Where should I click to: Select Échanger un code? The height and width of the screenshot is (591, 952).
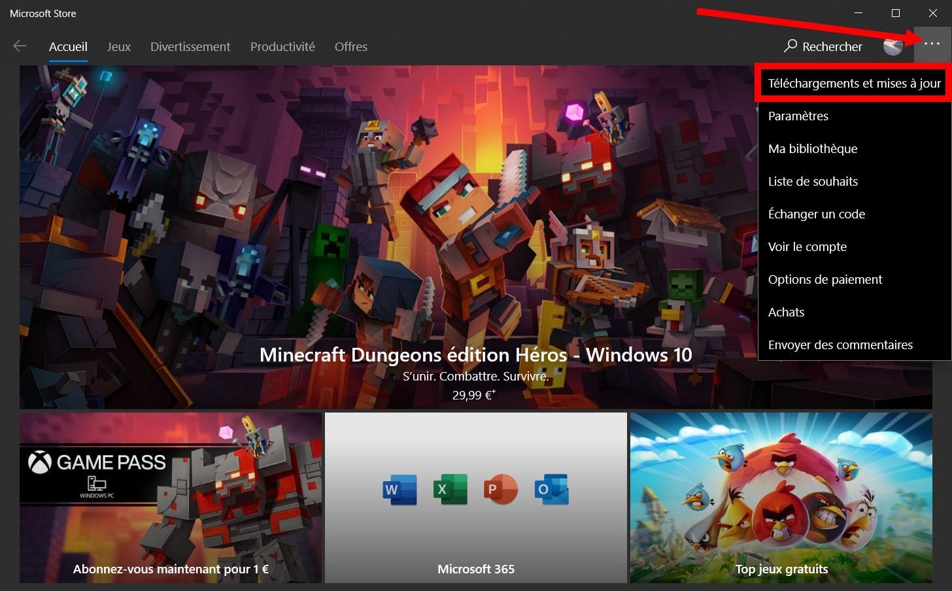tap(817, 214)
